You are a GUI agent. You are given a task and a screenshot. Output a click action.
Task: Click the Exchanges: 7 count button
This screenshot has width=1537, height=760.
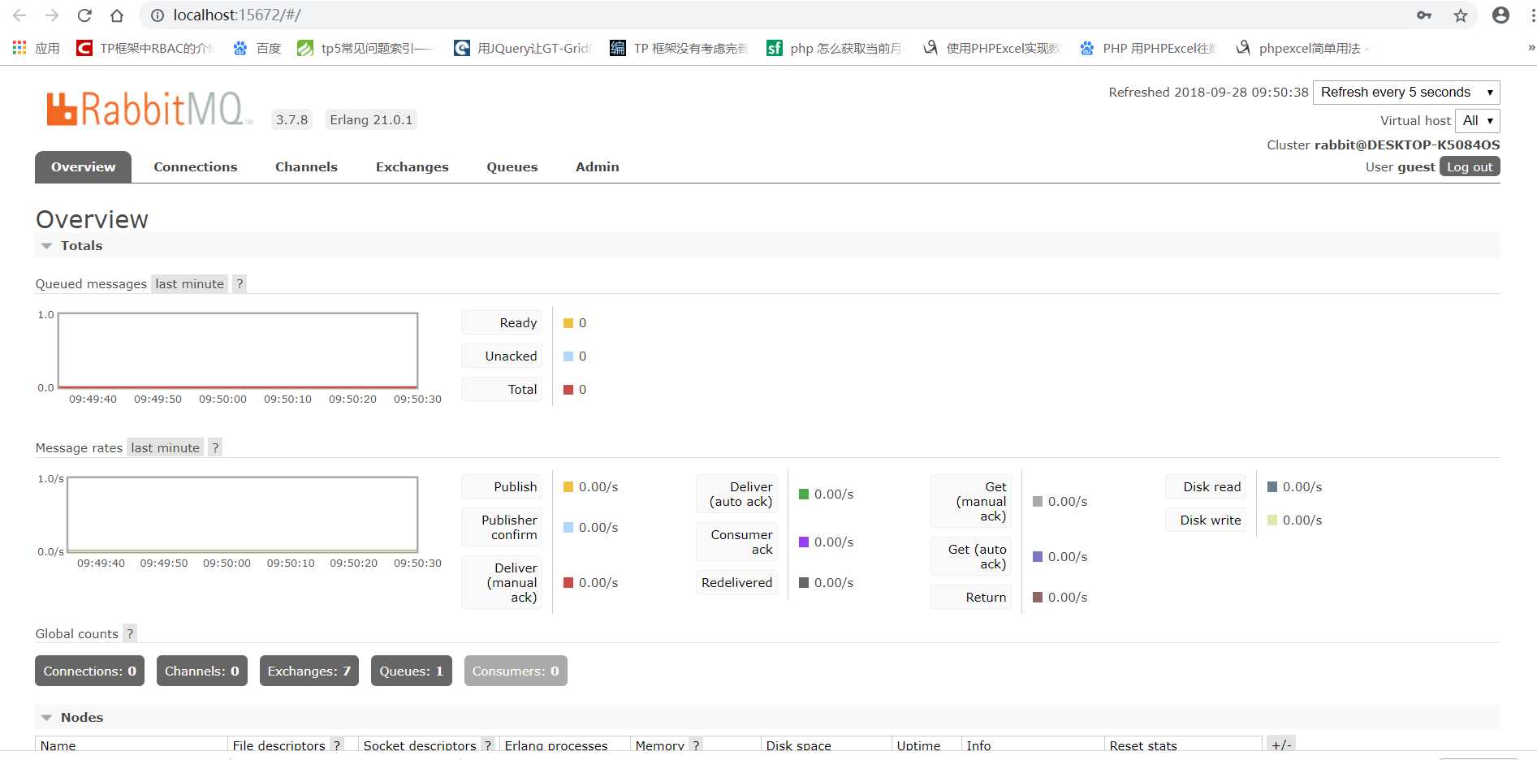pyautogui.click(x=309, y=671)
